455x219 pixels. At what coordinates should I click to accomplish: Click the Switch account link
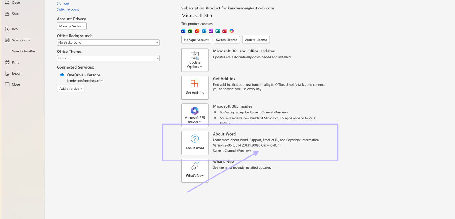pyautogui.click(x=68, y=9)
